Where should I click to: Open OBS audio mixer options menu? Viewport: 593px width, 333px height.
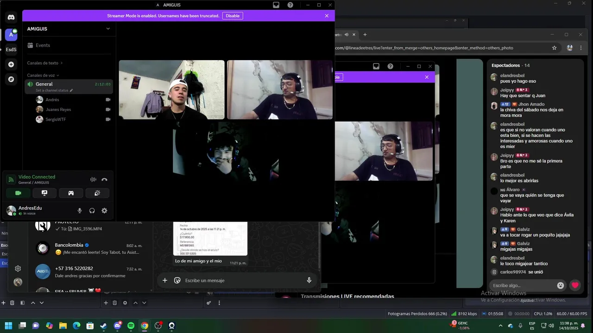(219, 303)
